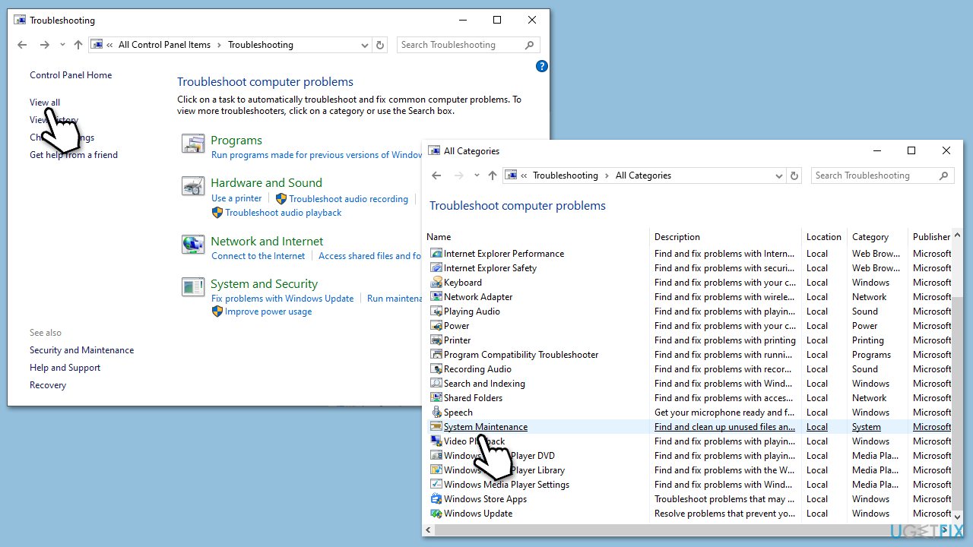Go up one level in All Categories window
The height and width of the screenshot is (547, 973).
(x=493, y=175)
